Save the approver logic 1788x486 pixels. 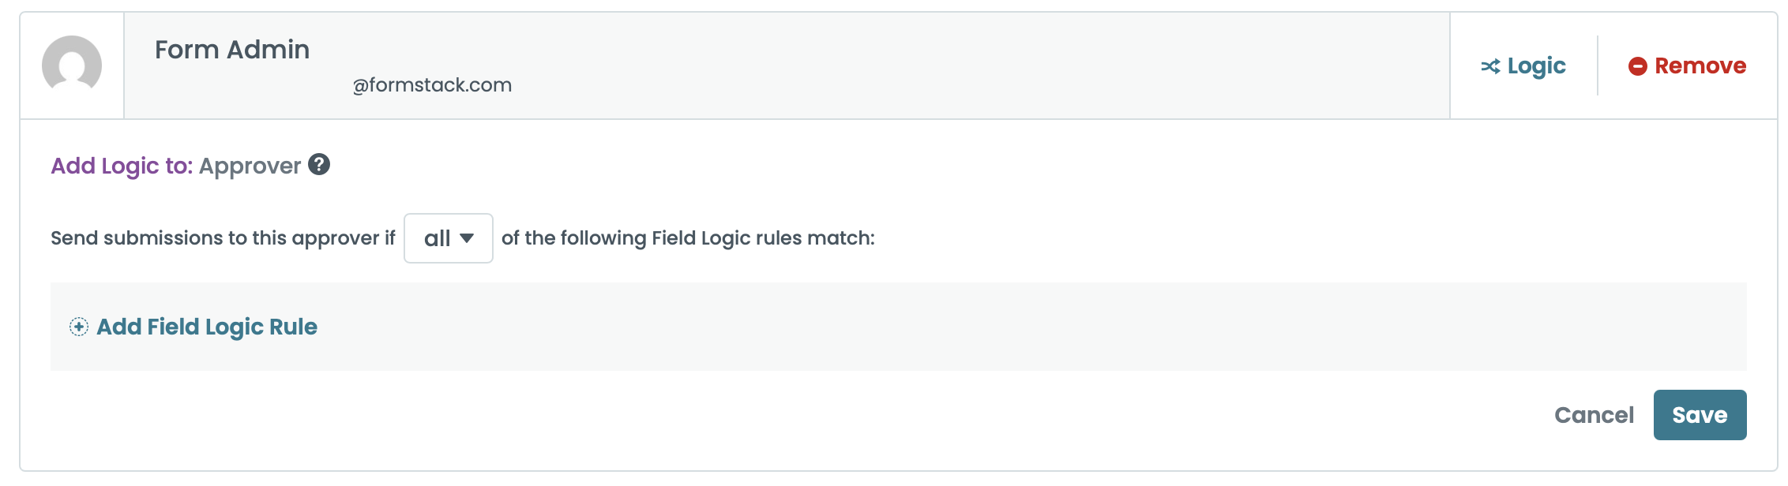1700,415
